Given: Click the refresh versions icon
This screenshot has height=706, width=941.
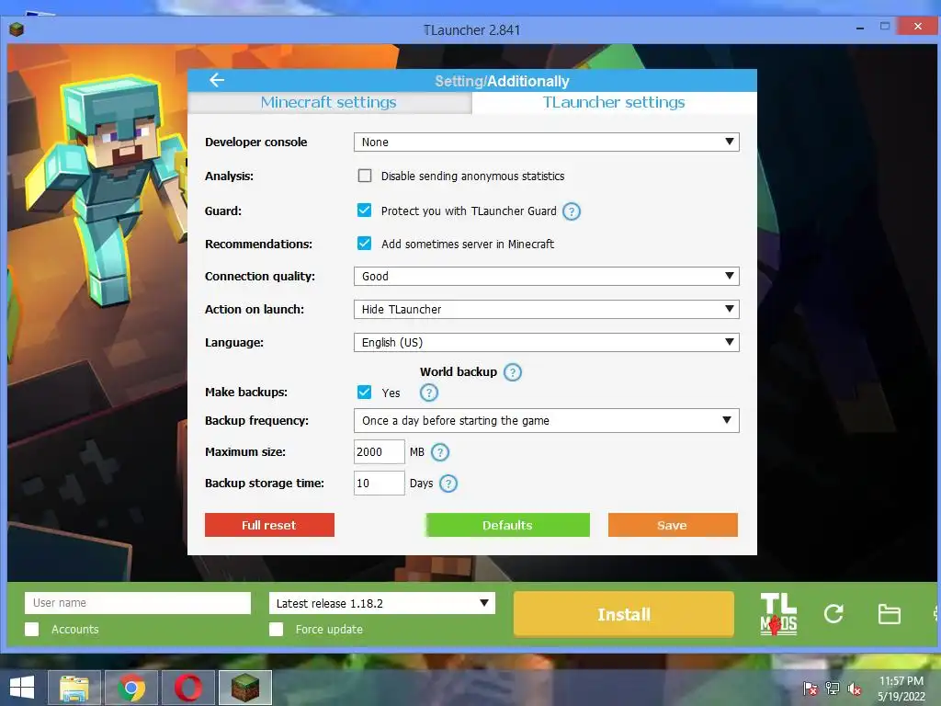Looking at the screenshot, I should (833, 613).
